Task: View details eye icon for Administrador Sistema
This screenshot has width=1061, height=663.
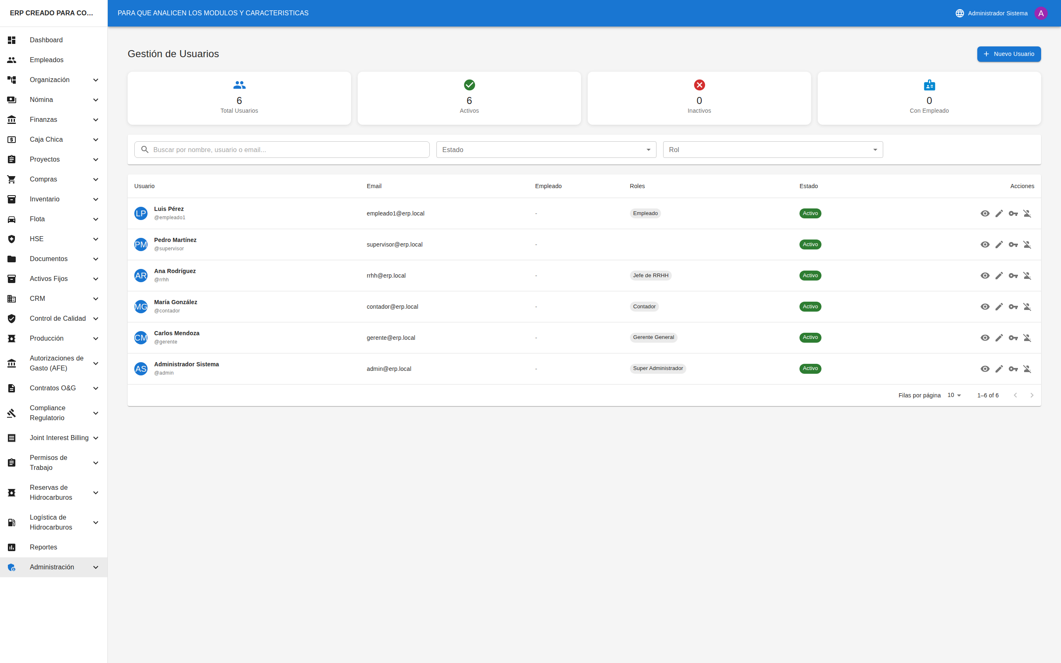Action: 985,369
